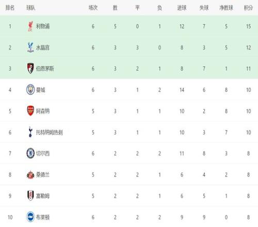Open the 利物浦 team name link
This screenshot has height=227, width=258.
click(x=43, y=26)
